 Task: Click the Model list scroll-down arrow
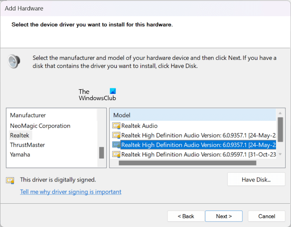(x=280, y=154)
